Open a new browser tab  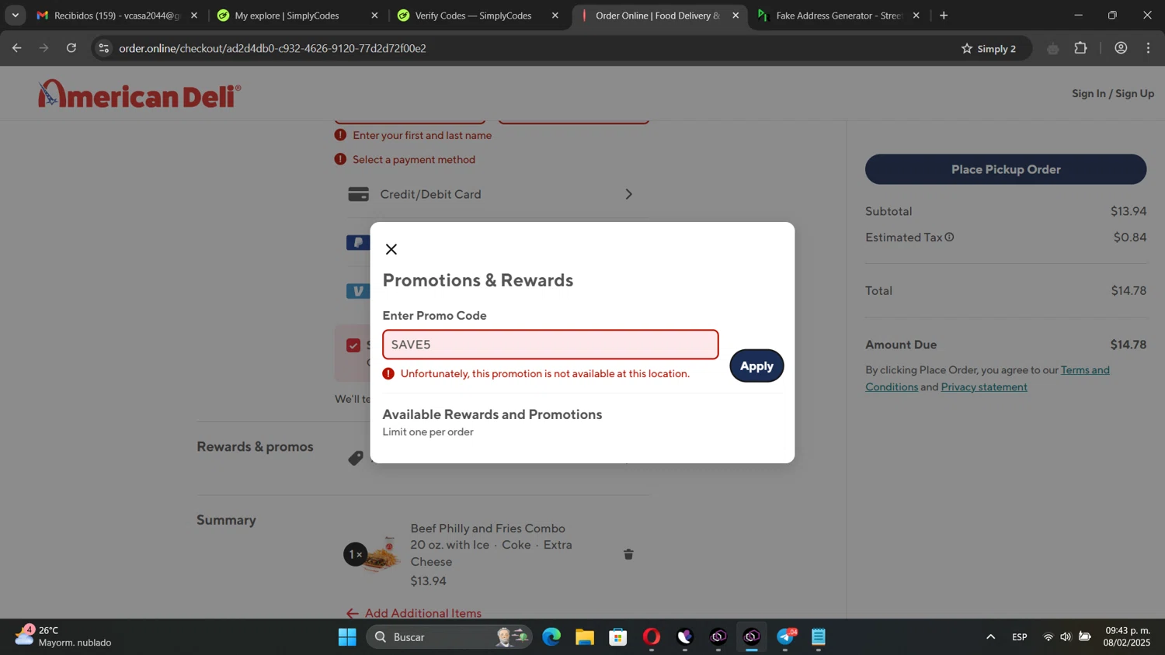click(944, 16)
